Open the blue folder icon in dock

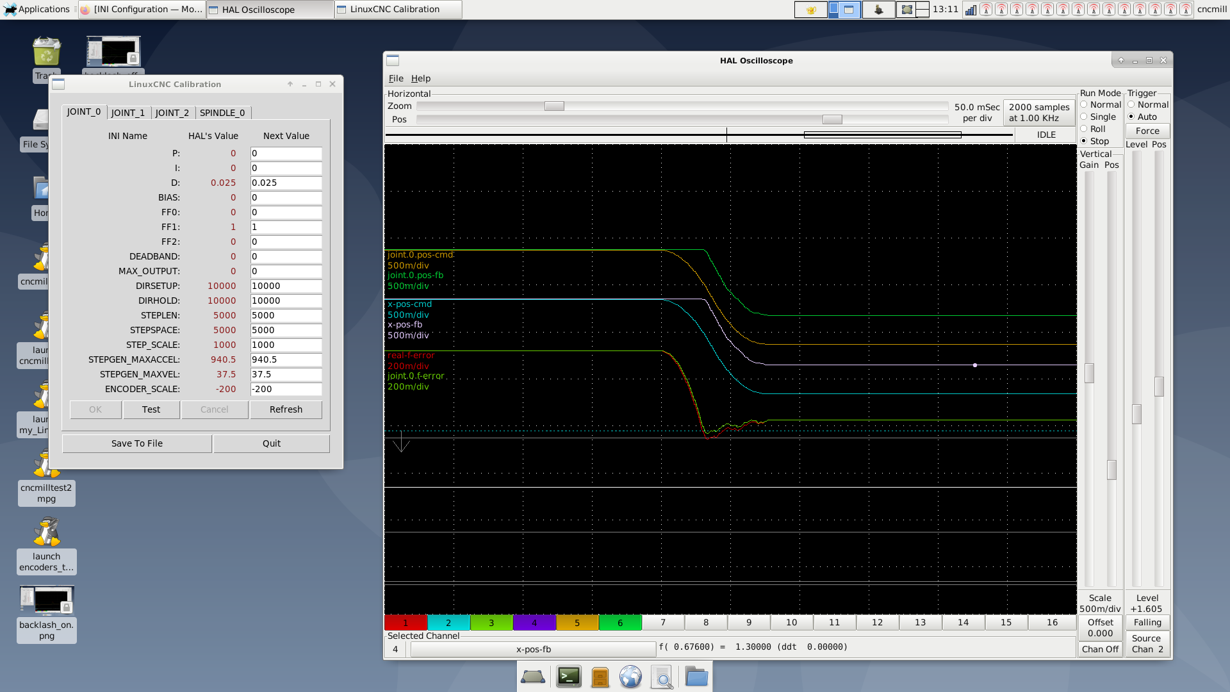(696, 677)
